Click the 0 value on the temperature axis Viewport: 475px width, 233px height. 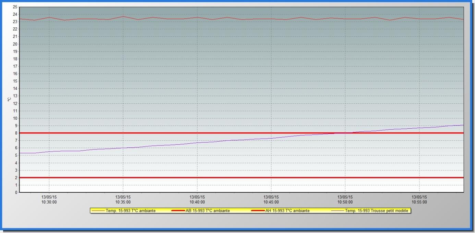pyautogui.click(x=16, y=192)
